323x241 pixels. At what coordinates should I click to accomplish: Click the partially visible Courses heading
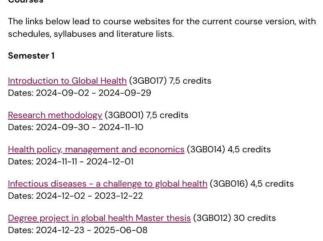point(26,2)
